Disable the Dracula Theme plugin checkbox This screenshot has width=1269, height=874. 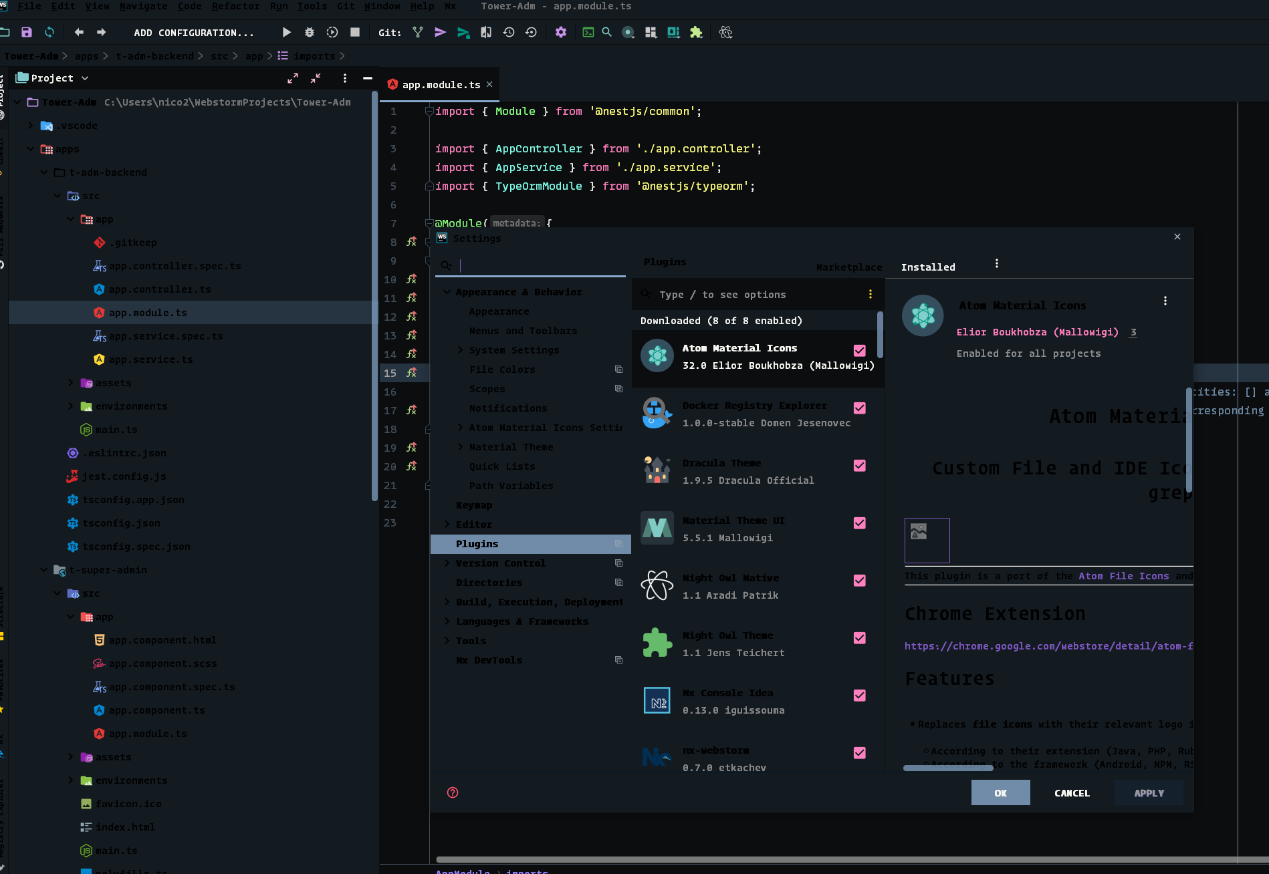(860, 466)
